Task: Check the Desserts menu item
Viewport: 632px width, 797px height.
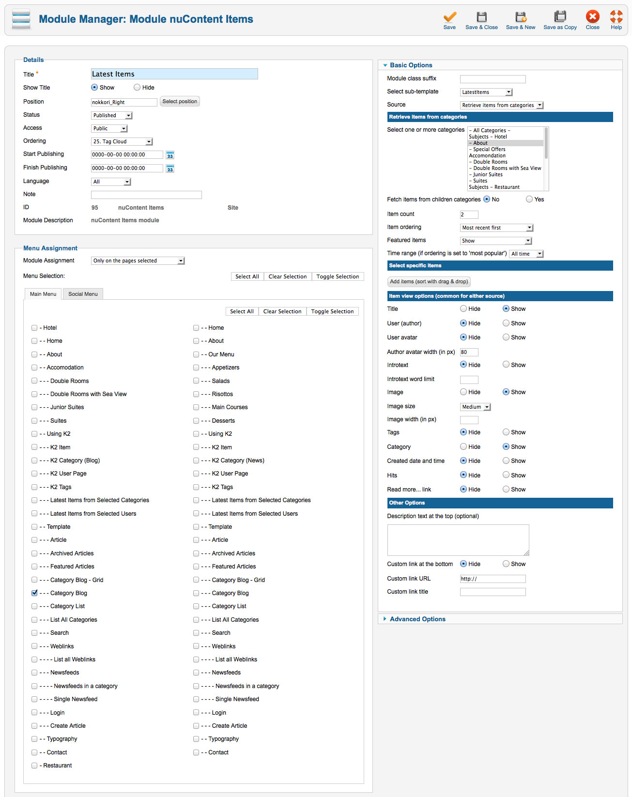Action: click(196, 421)
